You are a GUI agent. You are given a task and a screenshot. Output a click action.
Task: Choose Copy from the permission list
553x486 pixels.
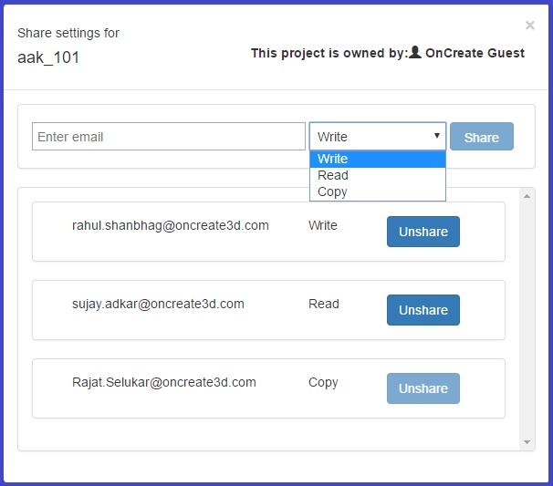(x=377, y=191)
